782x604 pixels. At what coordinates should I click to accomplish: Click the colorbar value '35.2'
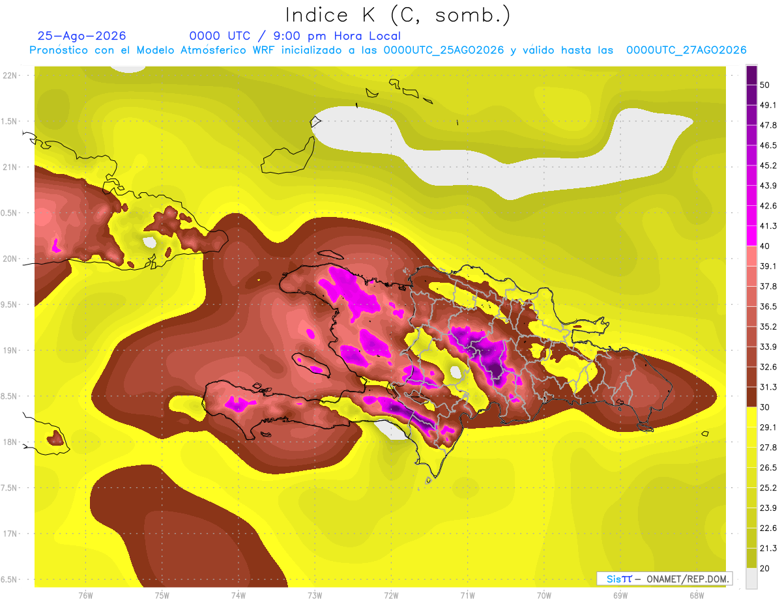pyautogui.click(x=768, y=326)
